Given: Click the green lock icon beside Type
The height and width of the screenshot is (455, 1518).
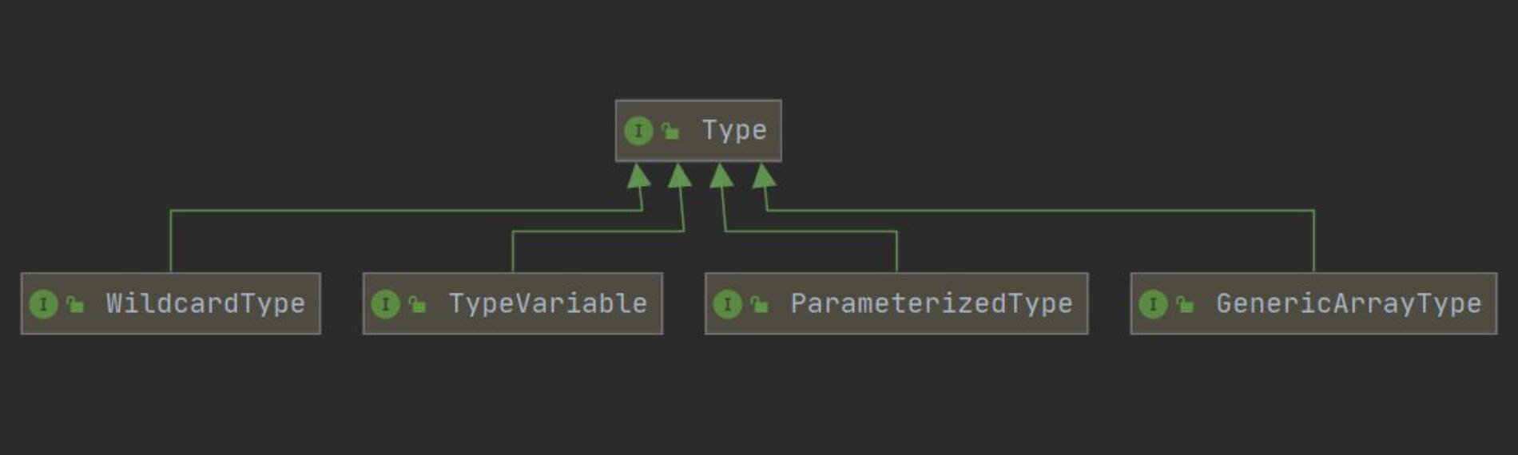Looking at the screenshot, I should point(670,131).
